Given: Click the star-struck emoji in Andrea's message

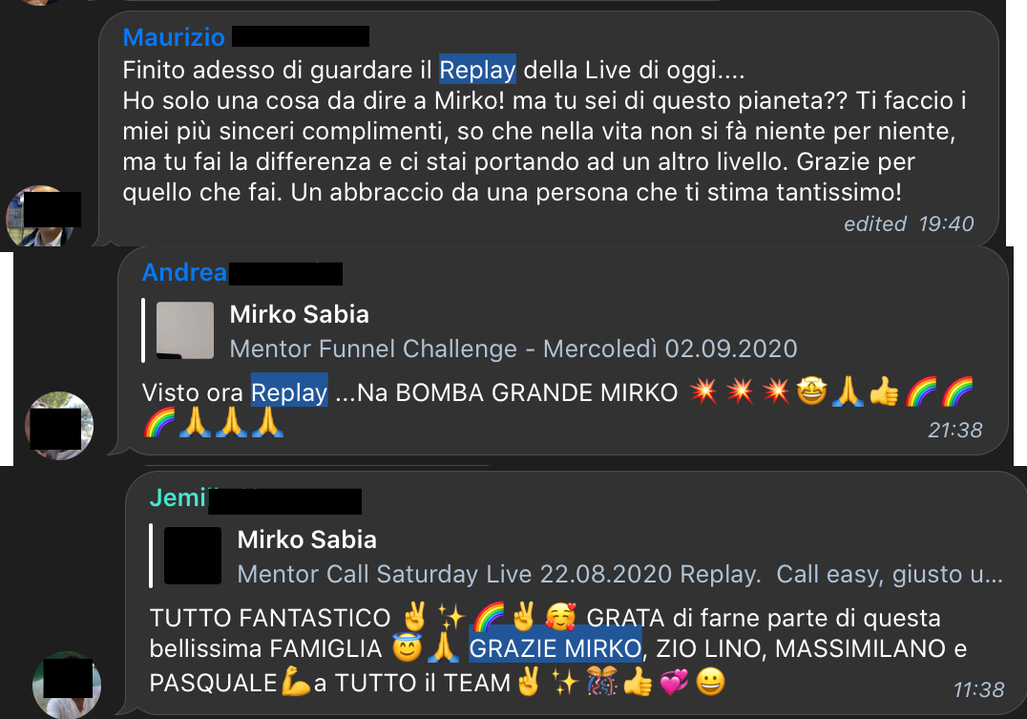Looking at the screenshot, I should 811,391.
